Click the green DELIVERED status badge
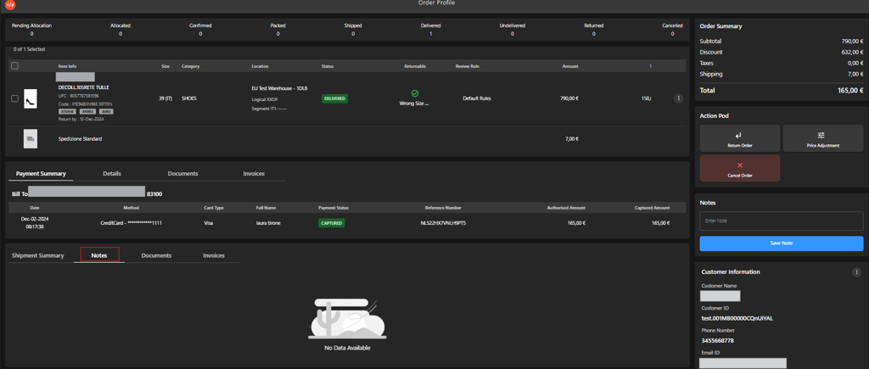The width and height of the screenshot is (869, 369). pyautogui.click(x=334, y=98)
